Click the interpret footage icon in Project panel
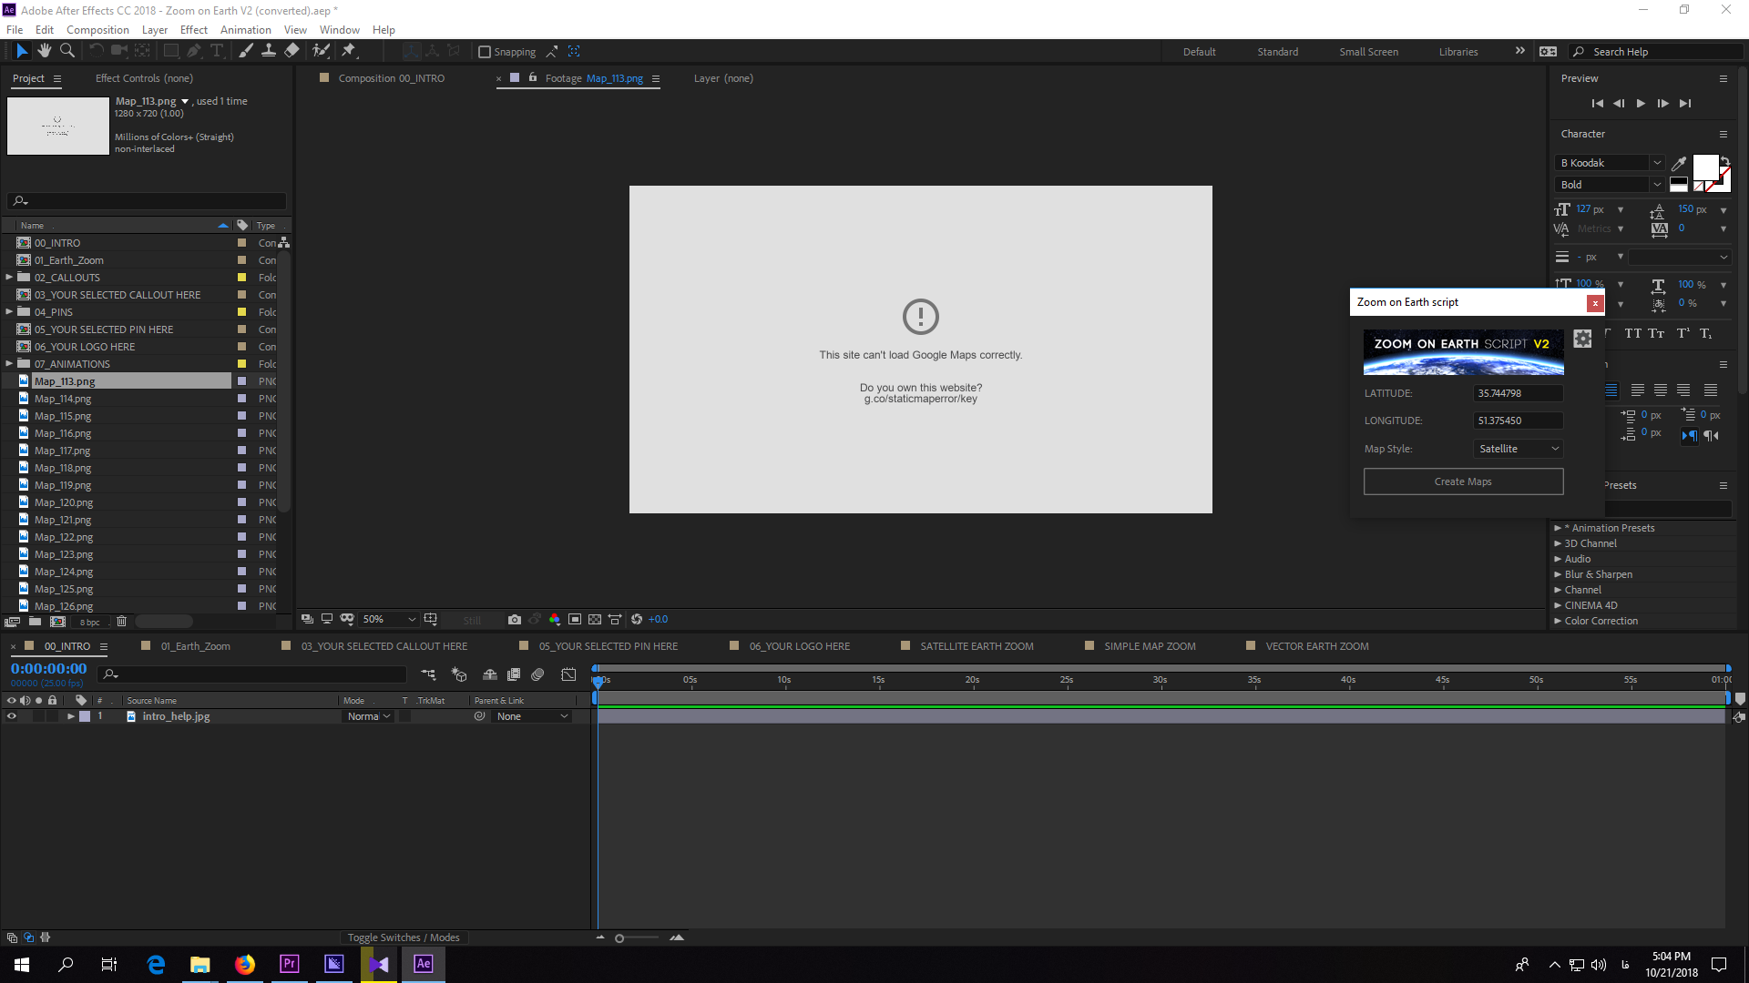Screen dimensions: 1749x983 [x=12, y=622]
